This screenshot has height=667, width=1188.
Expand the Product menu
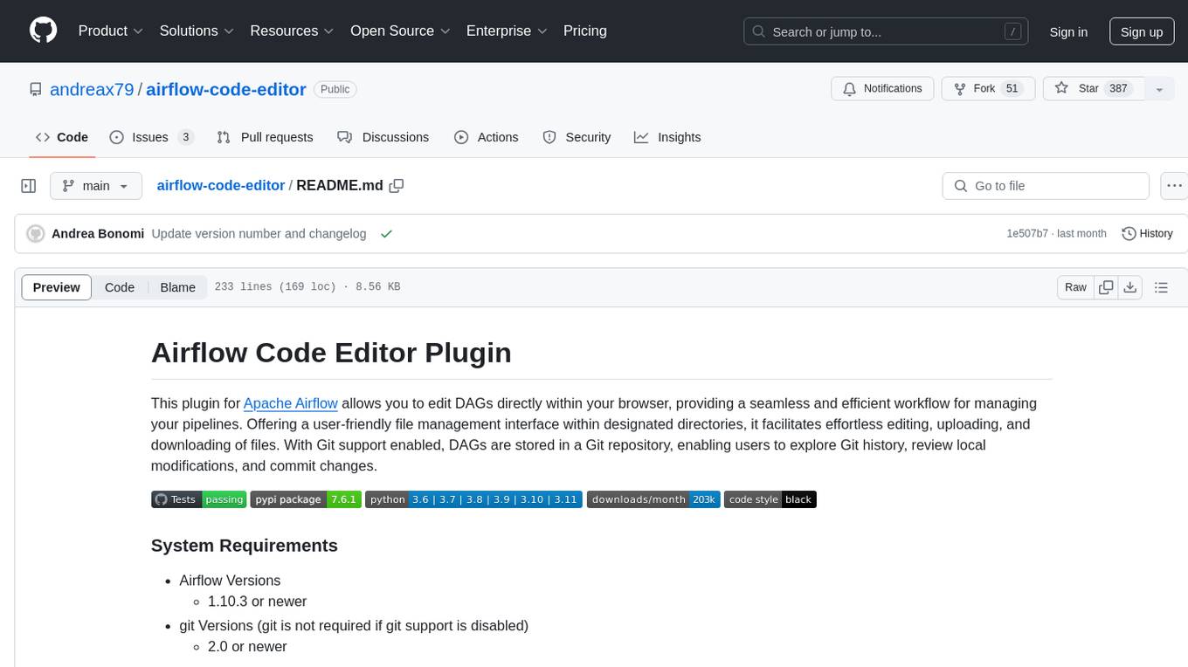[111, 31]
